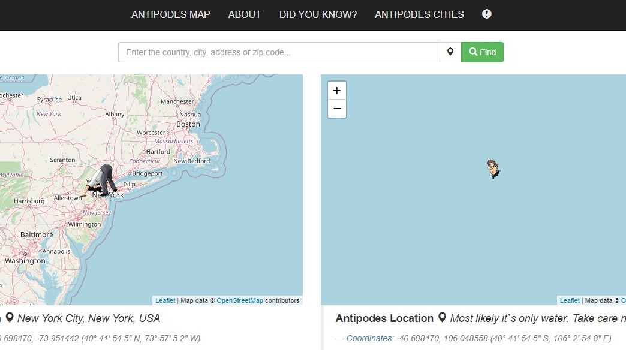626x352 pixels.
Task: Open the Did You Know? section
Action: pyautogui.click(x=318, y=14)
